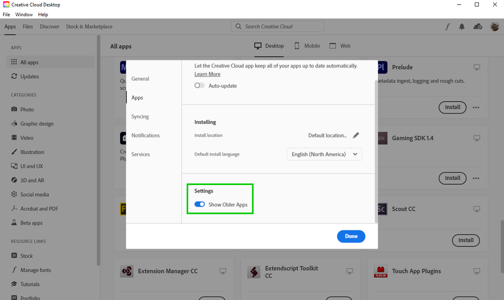Click the Graphic design icon
Screen dimensions: 504x300
[14, 124]
